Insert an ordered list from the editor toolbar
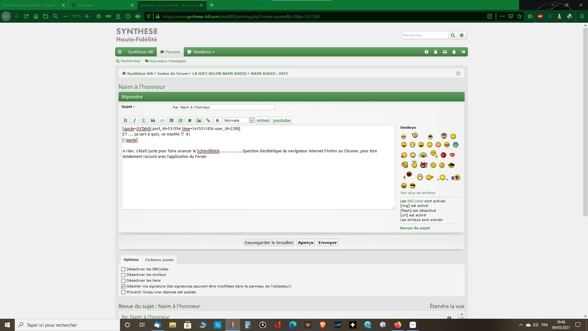588x331 pixels. (x=180, y=120)
